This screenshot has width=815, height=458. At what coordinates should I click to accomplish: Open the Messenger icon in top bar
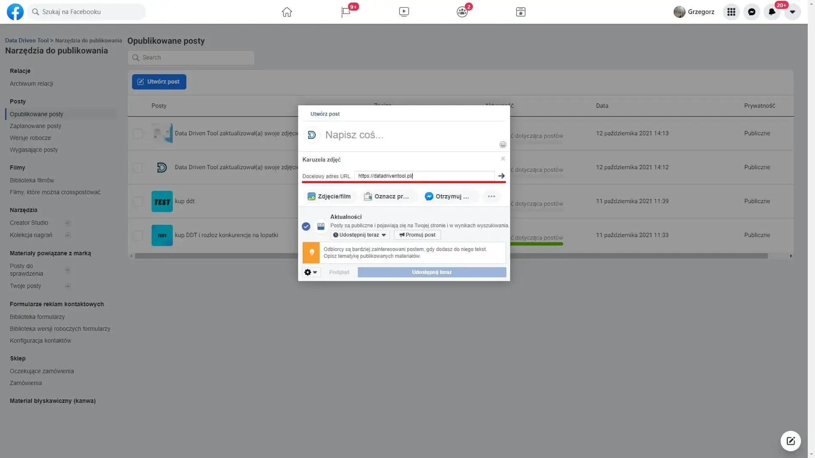(751, 12)
